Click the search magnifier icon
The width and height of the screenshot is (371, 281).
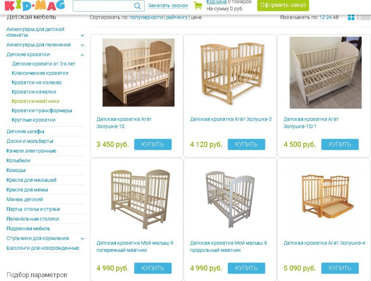pyautogui.click(x=137, y=6)
